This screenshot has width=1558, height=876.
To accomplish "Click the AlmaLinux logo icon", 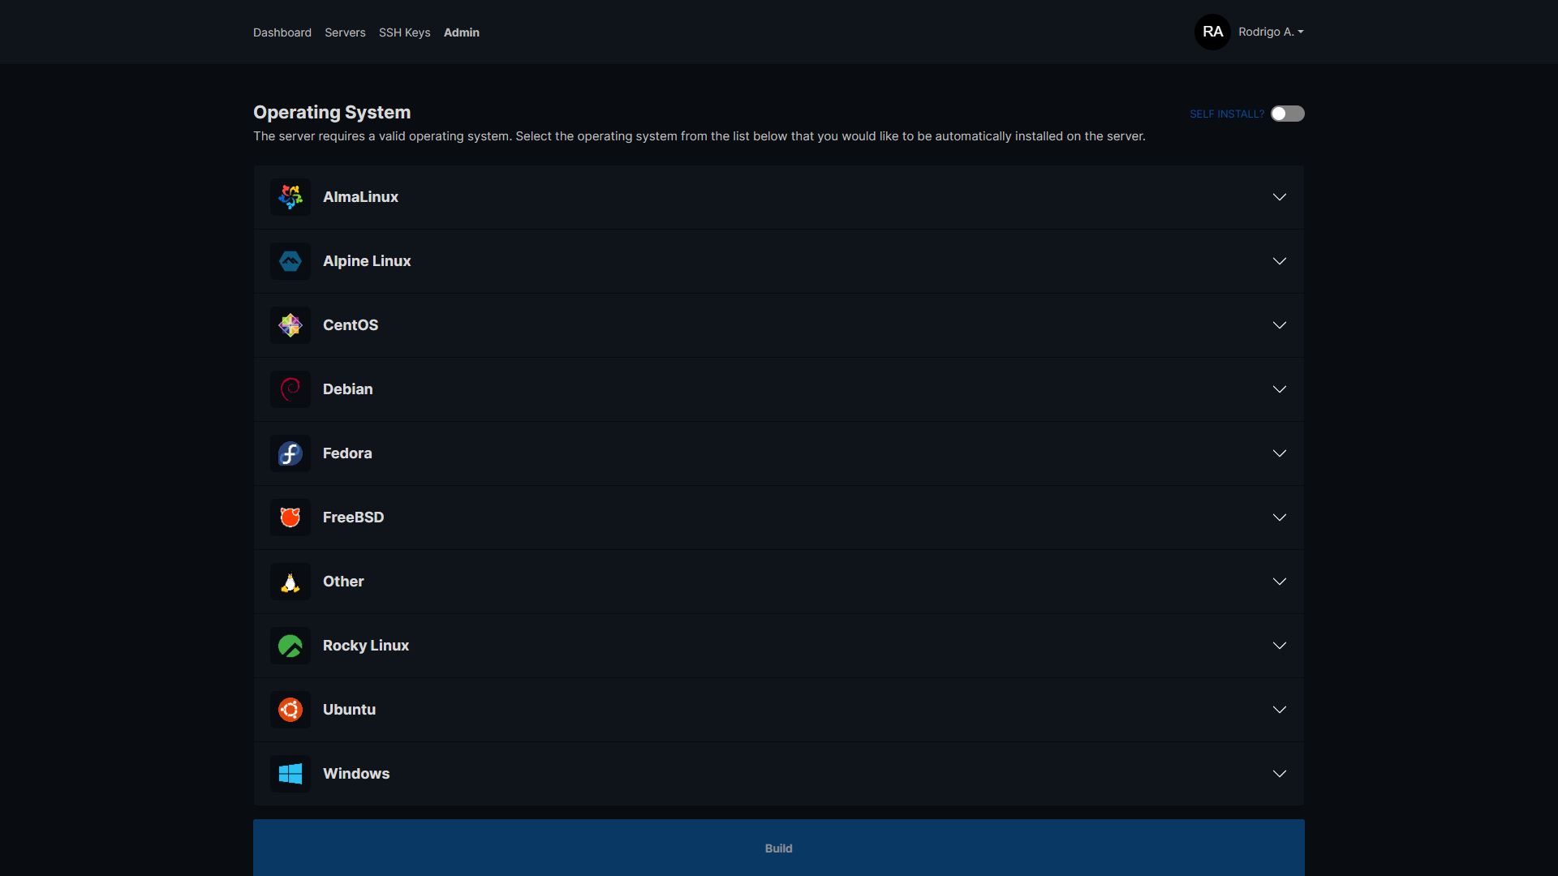I will coord(291,197).
